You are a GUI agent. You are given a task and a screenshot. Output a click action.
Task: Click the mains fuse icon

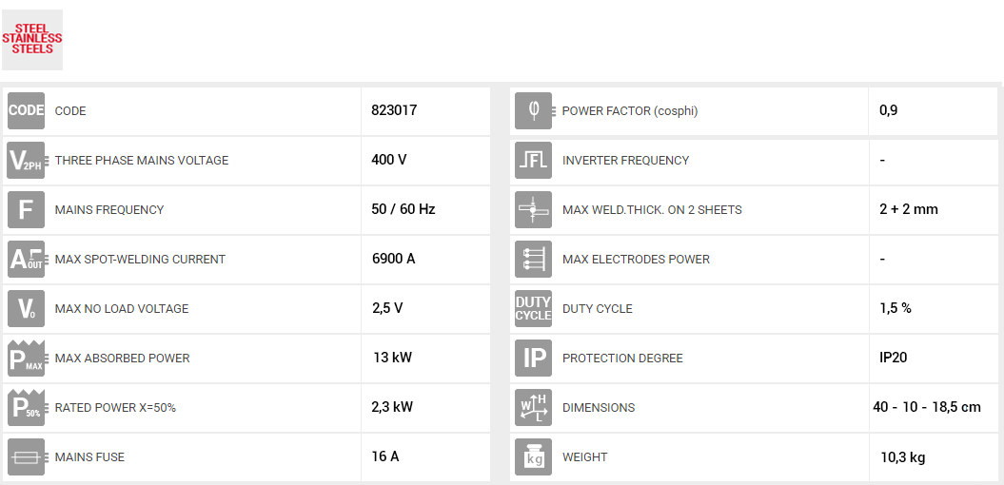tap(26, 456)
